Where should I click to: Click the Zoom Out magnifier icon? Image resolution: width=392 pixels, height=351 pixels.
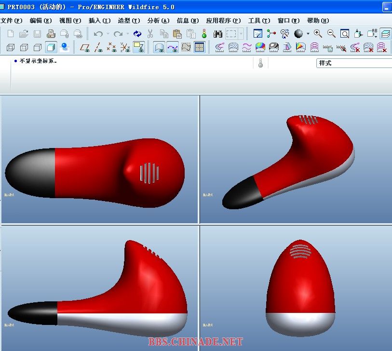(331, 34)
